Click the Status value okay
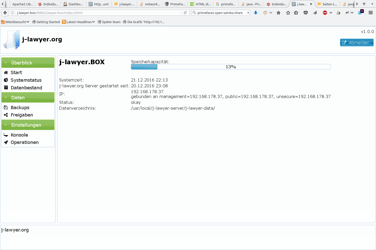 click(136, 102)
